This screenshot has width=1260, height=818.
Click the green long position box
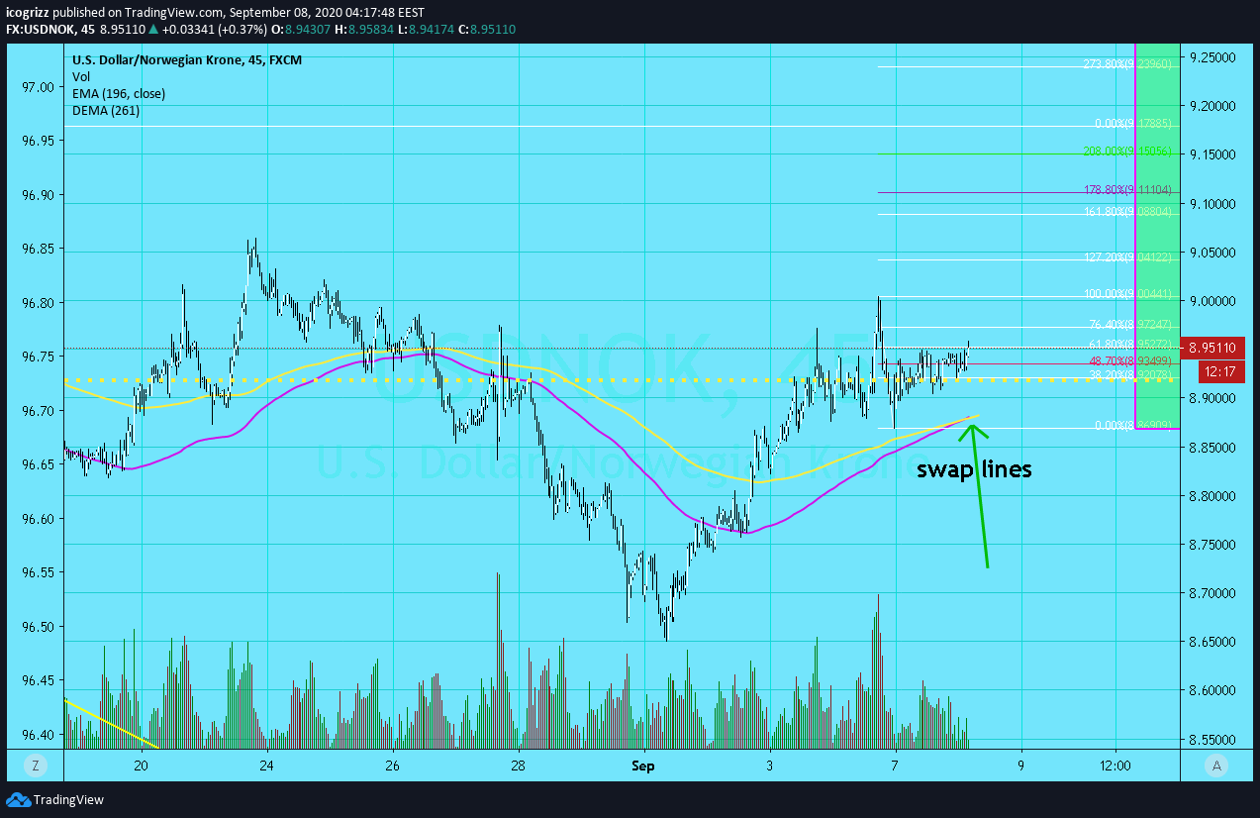[x=1157, y=236]
